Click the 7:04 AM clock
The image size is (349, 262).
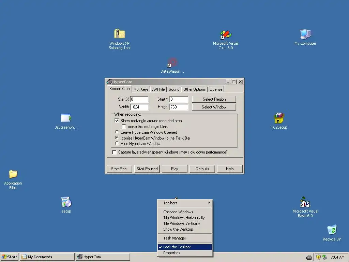[x=337, y=257]
